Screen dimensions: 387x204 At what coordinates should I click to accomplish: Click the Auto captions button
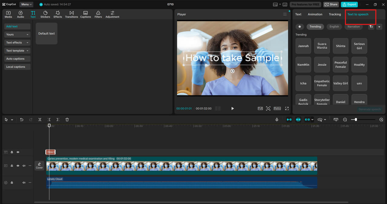(17, 58)
